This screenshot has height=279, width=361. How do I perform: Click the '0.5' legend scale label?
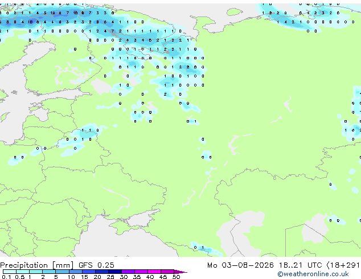click(x=20, y=277)
